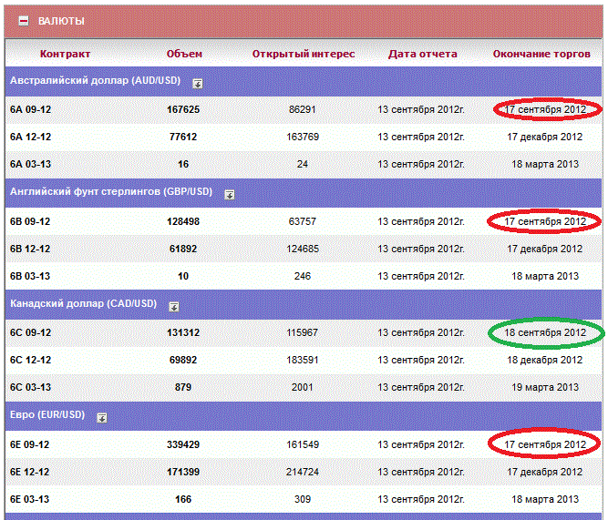Click 18 декабря 2012 in 6C 12-12 row
The image size is (608, 520).
[x=545, y=360]
